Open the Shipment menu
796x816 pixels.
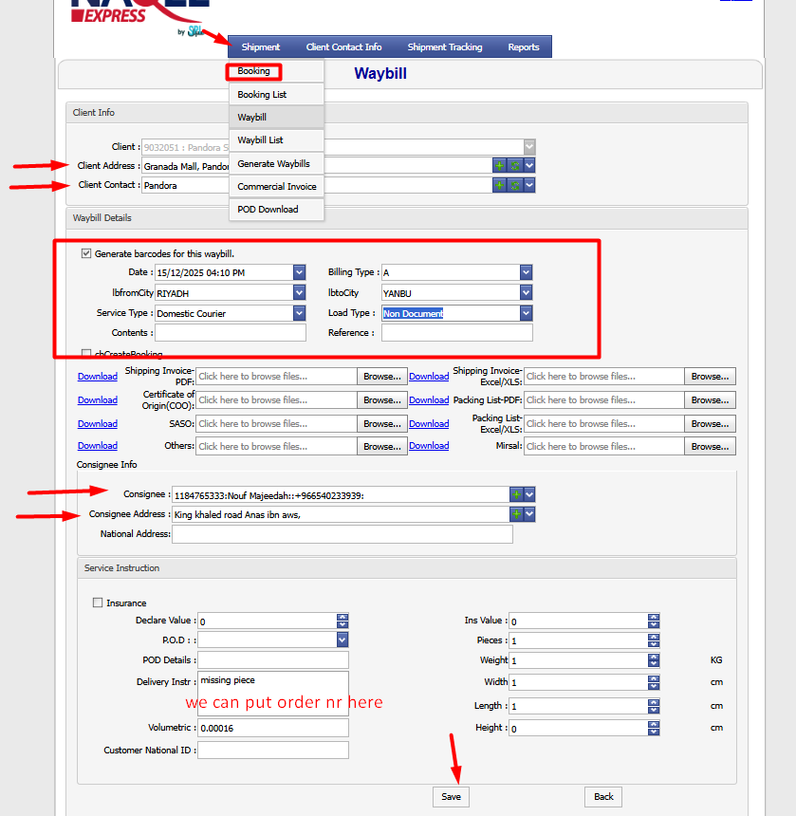pyautogui.click(x=261, y=46)
